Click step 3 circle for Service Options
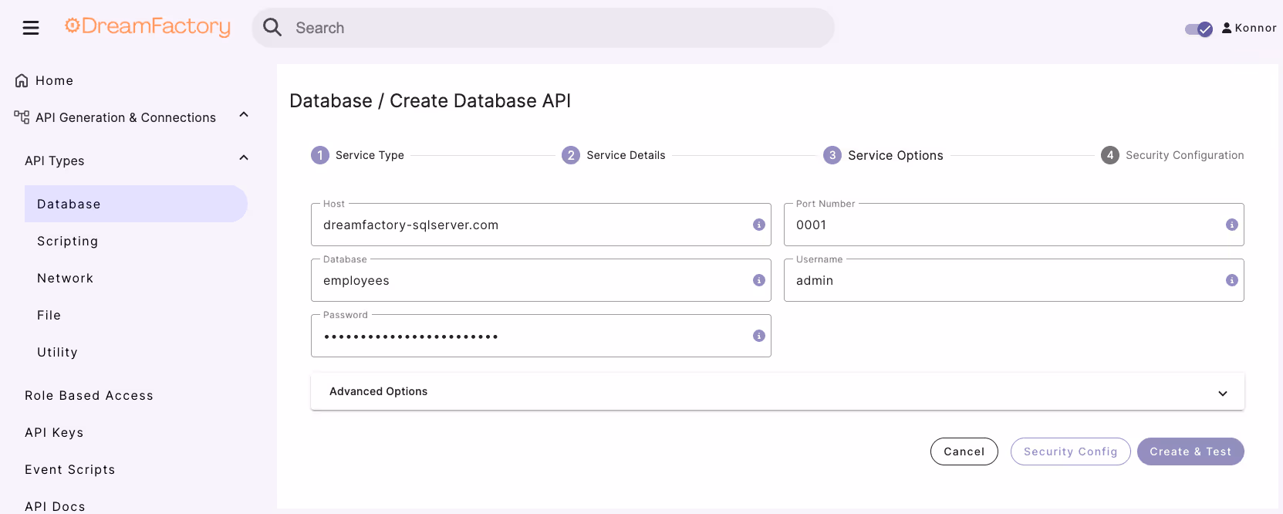1283x514 pixels. point(832,155)
